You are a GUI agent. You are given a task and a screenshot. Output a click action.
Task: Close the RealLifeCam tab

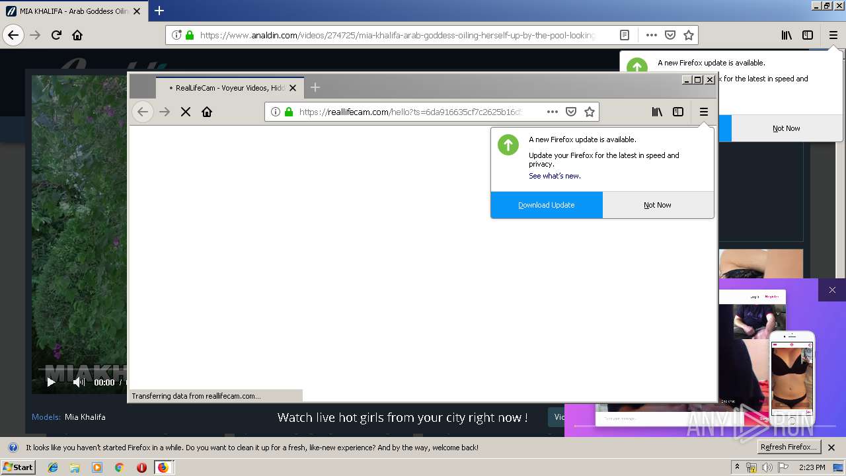coord(293,88)
